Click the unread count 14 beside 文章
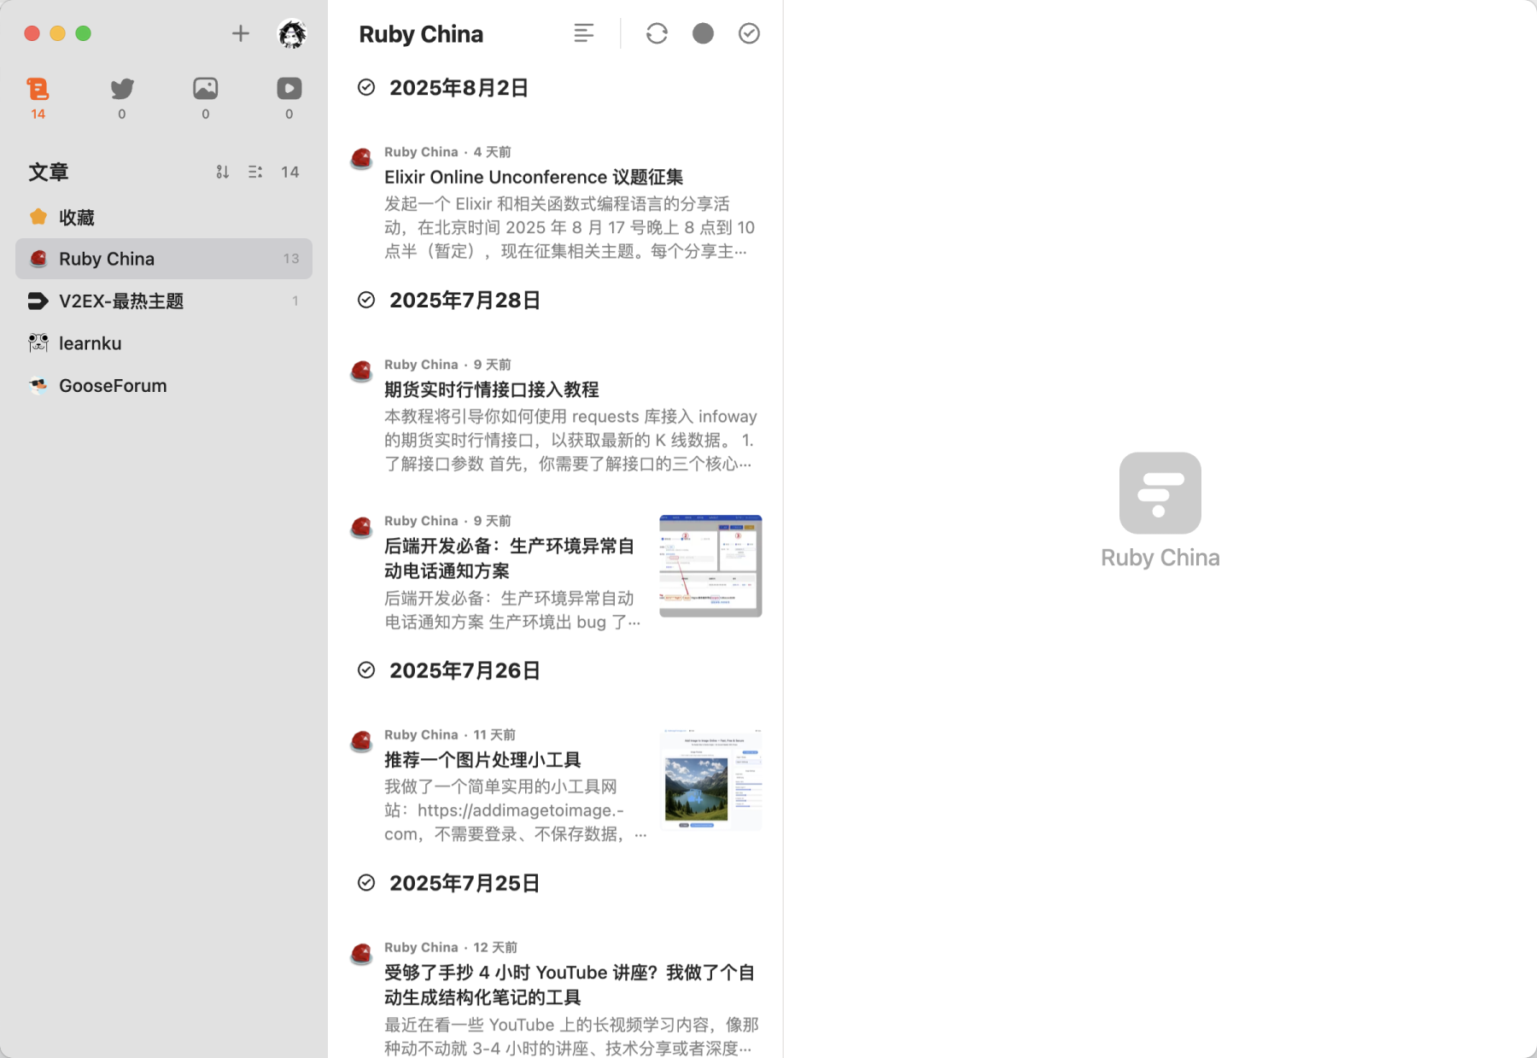 click(290, 172)
